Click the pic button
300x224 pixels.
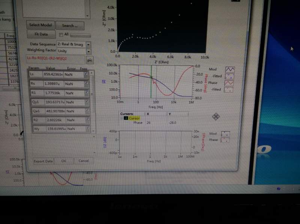(x=90, y=60)
